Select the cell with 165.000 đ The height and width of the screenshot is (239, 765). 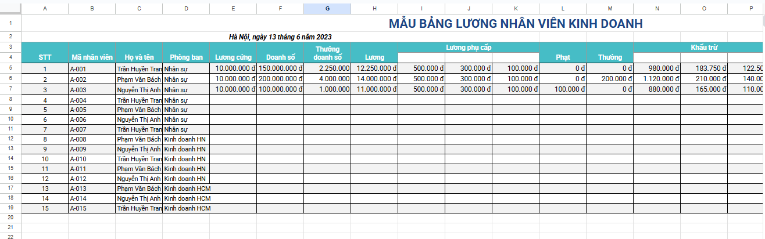pos(704,89)
